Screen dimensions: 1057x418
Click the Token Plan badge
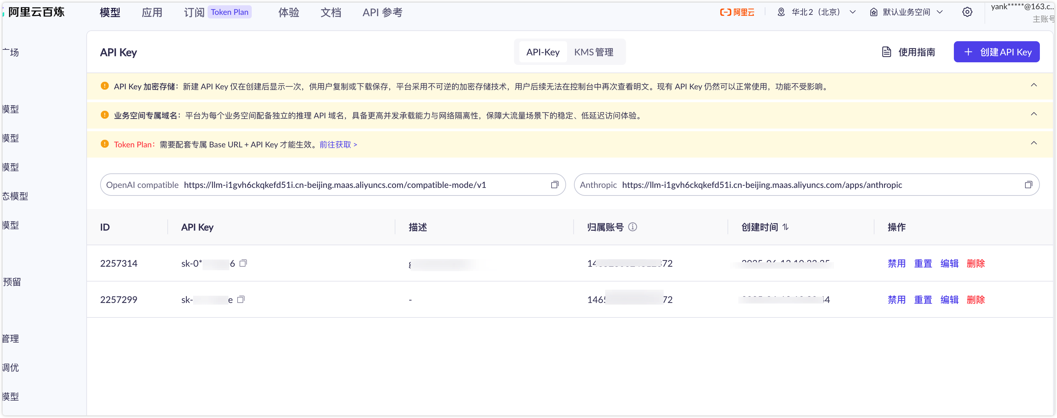[x=229, y=12]
